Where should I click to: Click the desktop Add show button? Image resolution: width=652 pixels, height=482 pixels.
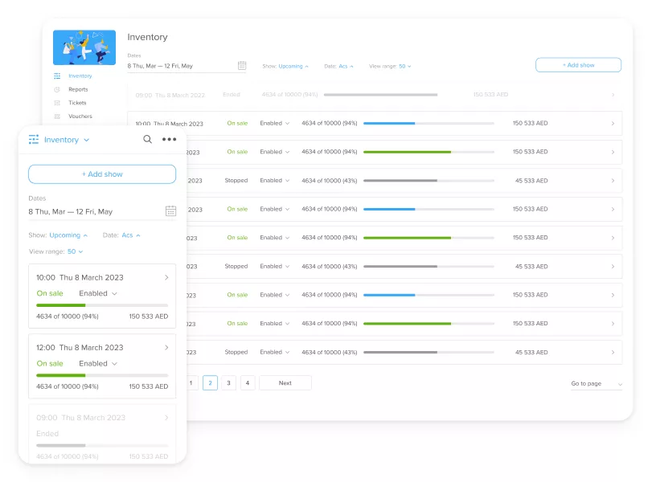click(578, 65)
